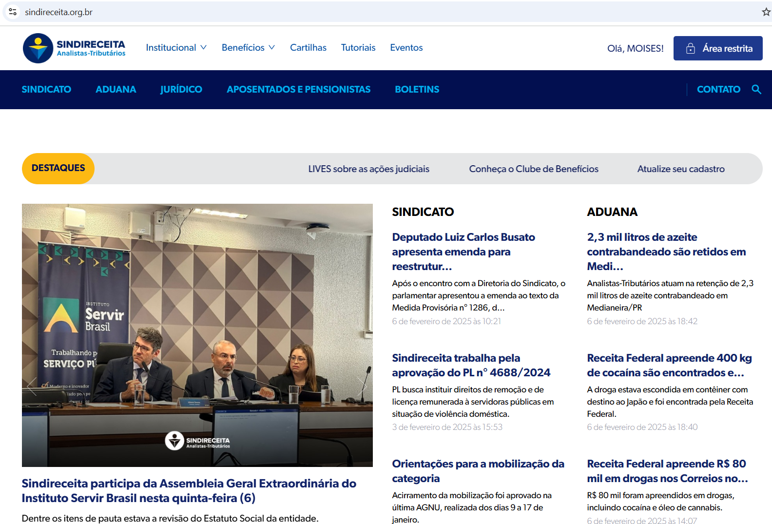Open LIVES sobre as ações judiciais highlight
The image size is (772, 524).
point(368,169)
